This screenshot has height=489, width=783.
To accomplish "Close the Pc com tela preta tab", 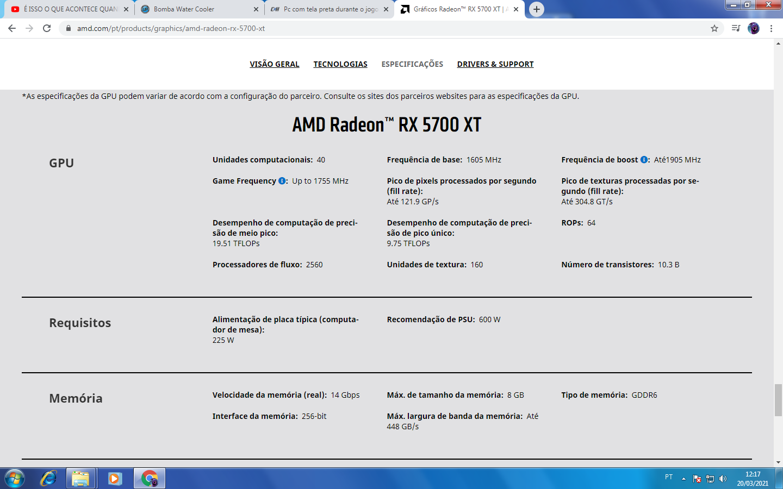I will coord(386,9).
